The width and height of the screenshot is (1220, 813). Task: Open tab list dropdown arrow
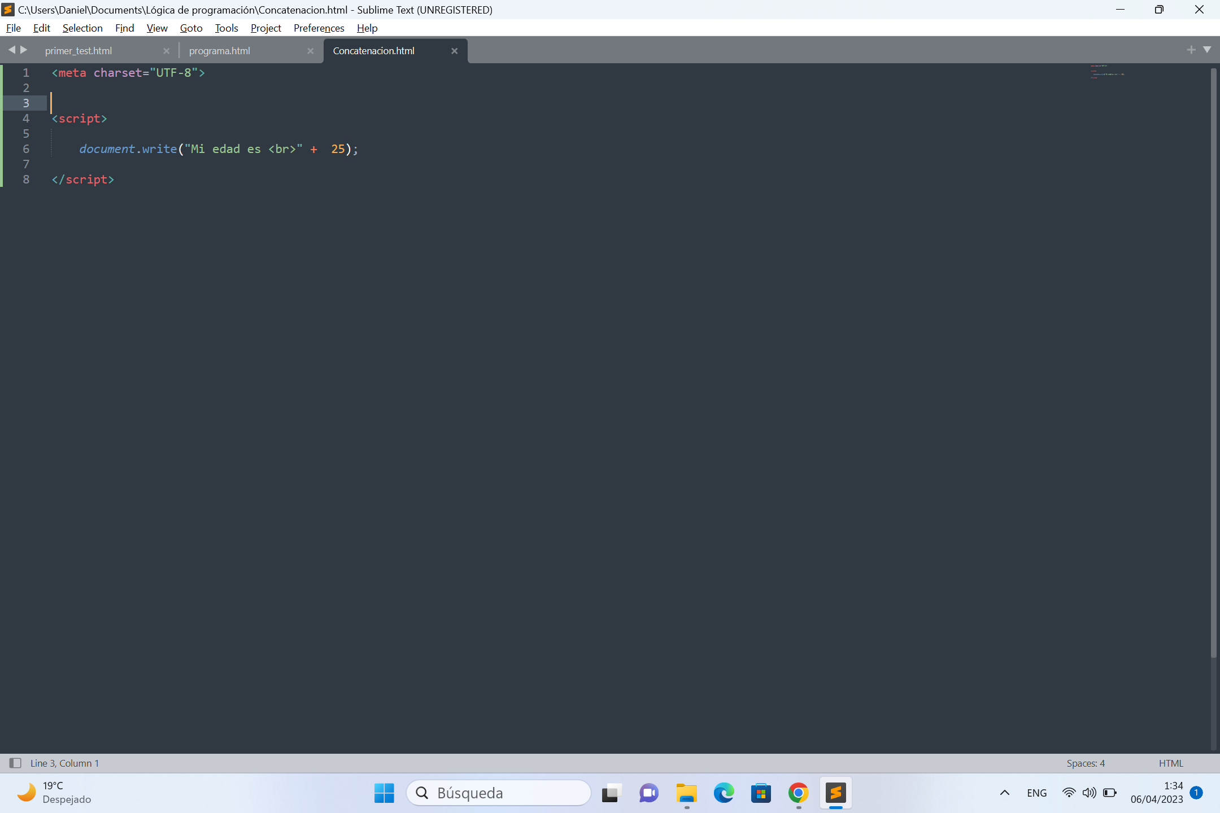pos(1207,50)
